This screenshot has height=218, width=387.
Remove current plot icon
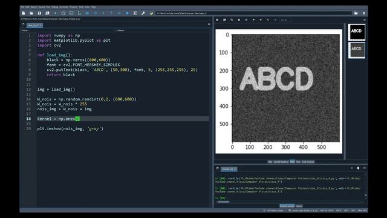coord(239,20)
